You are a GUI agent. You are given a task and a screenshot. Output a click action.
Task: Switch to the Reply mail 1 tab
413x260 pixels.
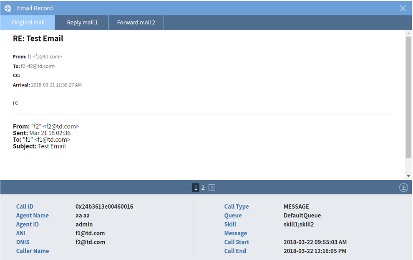pos(81,22)
